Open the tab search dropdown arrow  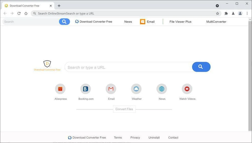click(217, 6)
